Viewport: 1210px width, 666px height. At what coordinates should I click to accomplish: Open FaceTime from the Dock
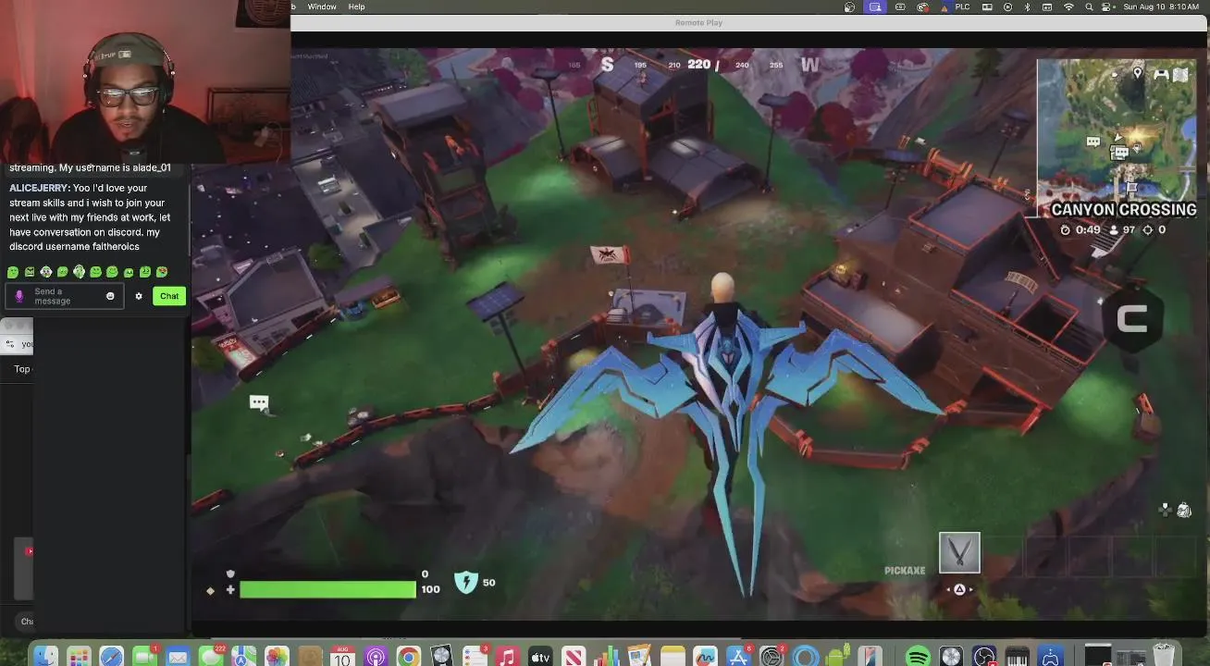pos(144,657)
